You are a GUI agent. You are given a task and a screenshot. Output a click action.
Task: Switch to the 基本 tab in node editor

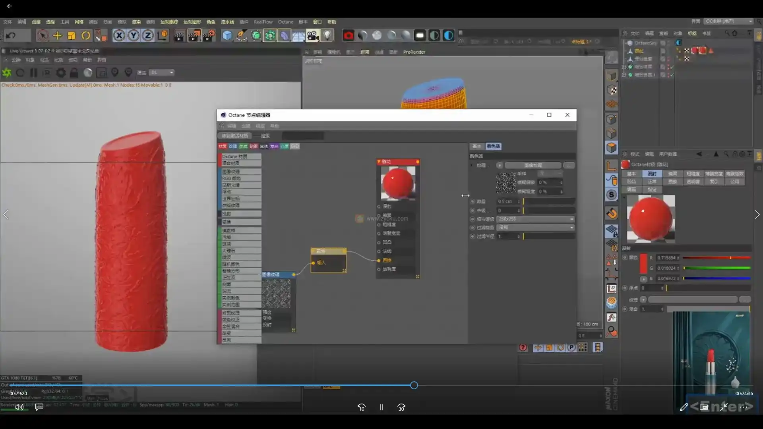coord(476,146)
